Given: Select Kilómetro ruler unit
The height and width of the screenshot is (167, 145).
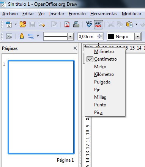Looking at the screenshot, I should (105, 74).
